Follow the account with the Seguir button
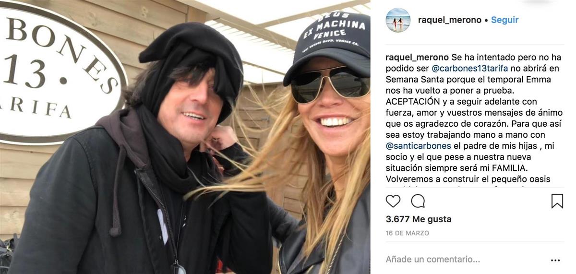 tap(504, 20)
